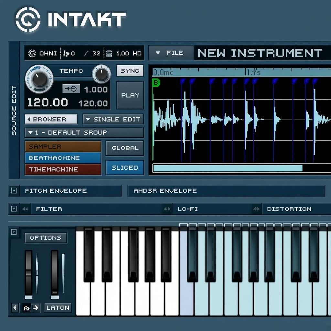331x331 pixels.
Task: Click the first black piano key
Action: tap(89, 255)
